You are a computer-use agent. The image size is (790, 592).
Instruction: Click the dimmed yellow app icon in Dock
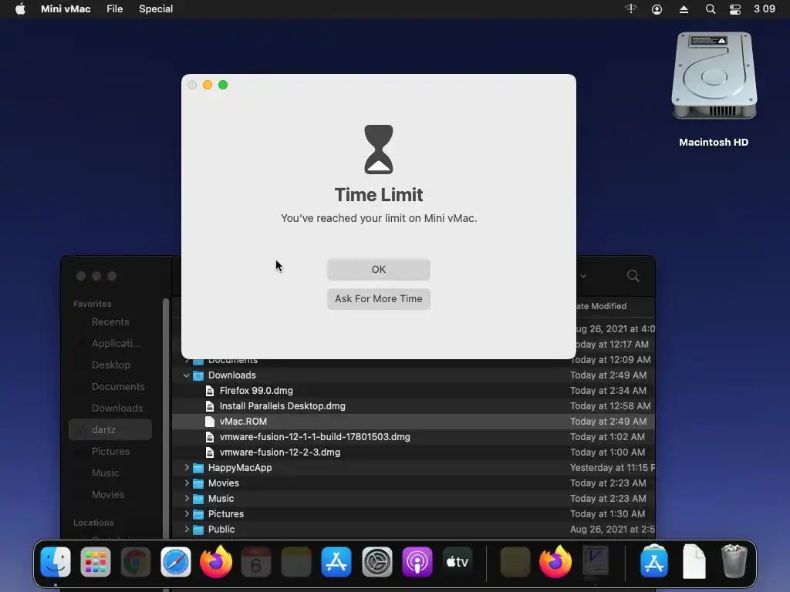pyautogui.click(x=515, y=561)
